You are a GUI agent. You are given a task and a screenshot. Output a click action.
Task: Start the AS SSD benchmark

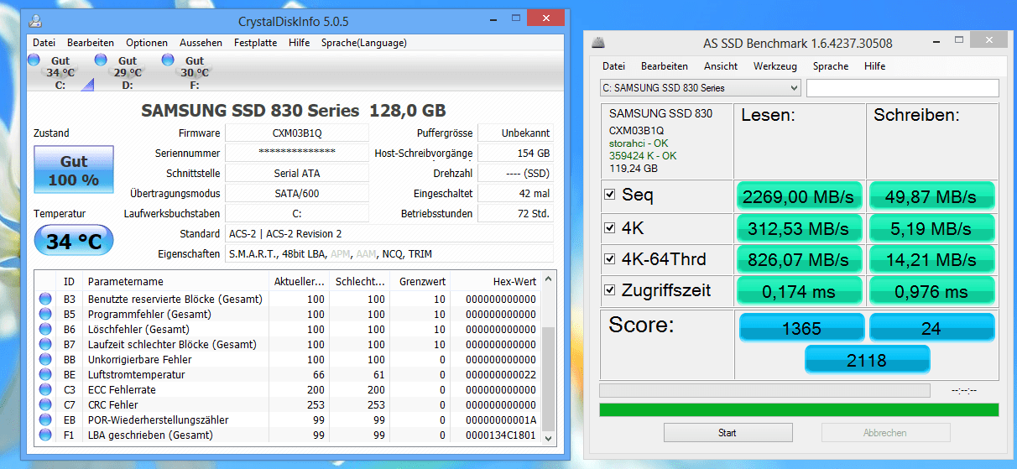click(728, 433)
